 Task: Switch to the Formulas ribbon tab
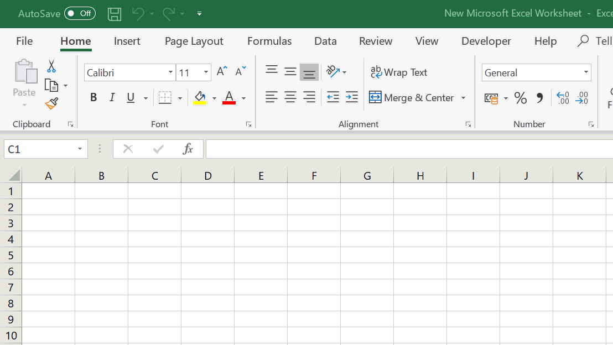[269, 41]
